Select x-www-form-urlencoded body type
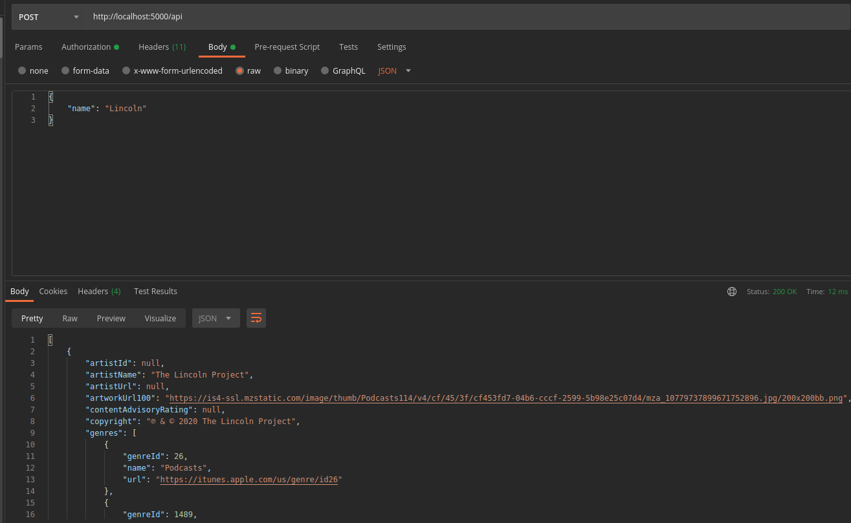Image resolution: width=851 pixels, height=523 pixels. tap(172, 70)
